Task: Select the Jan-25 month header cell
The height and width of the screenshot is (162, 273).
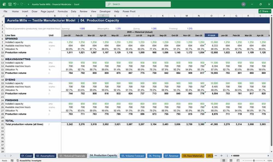Action: (67, 35)
